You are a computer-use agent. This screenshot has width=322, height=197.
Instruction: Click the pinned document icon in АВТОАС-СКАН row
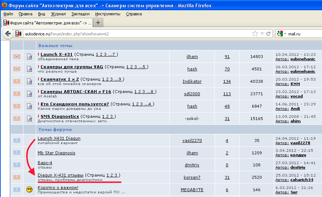click(x=30, y=94)
